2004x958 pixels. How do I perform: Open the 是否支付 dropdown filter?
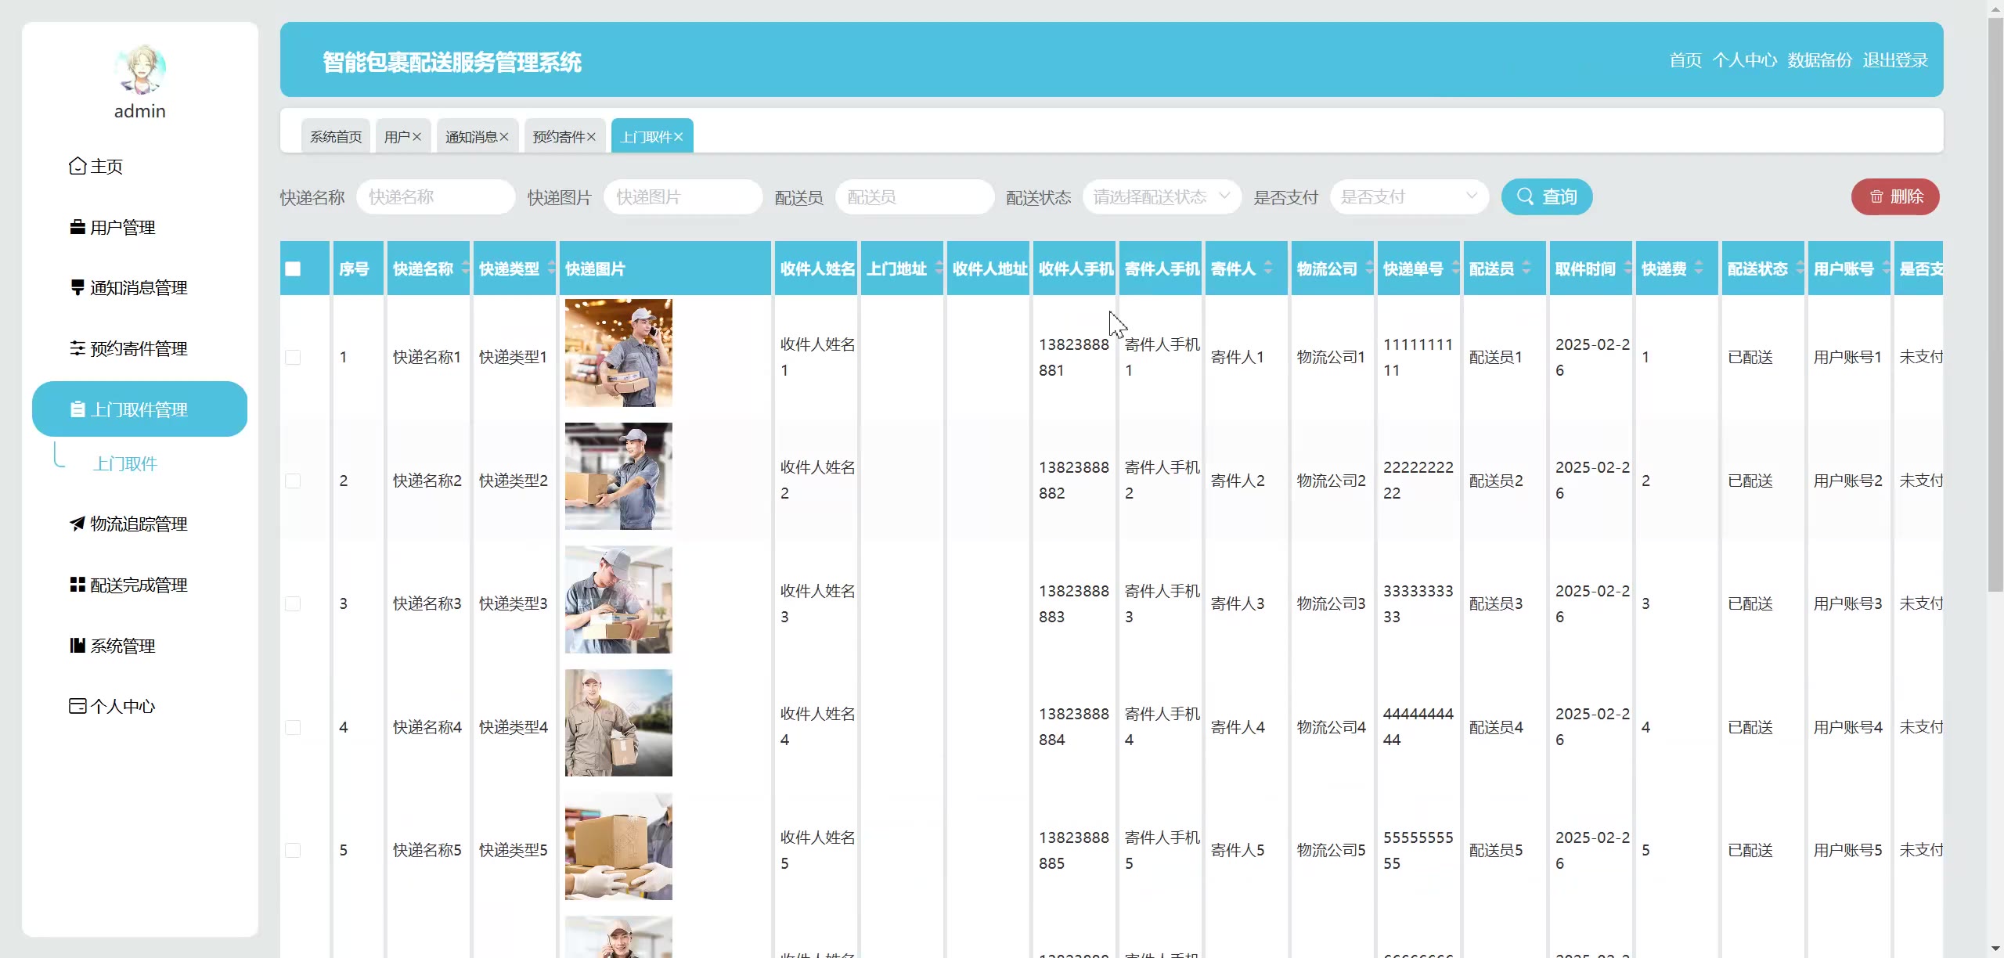point(1409,197)
